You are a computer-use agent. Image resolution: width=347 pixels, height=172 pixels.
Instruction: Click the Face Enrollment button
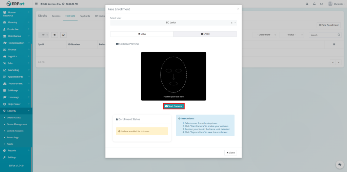click(329, 25)
